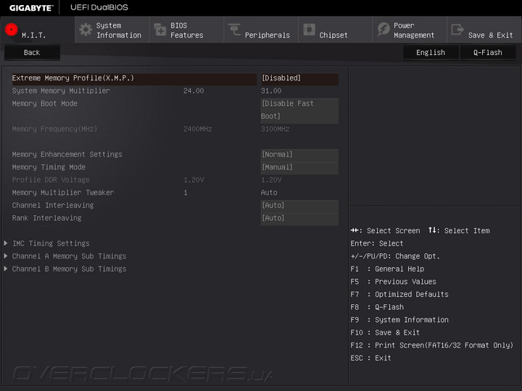This screenshot has height=391, width=522.
Task: Click the F12 Print Screen help line
Action: [432, 345]
